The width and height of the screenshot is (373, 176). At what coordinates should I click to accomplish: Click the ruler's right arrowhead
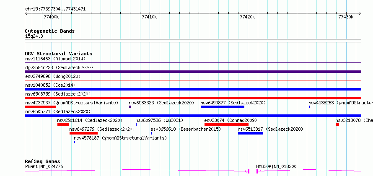360,13
